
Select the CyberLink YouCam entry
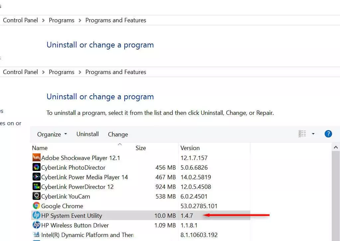click(65, 197)
